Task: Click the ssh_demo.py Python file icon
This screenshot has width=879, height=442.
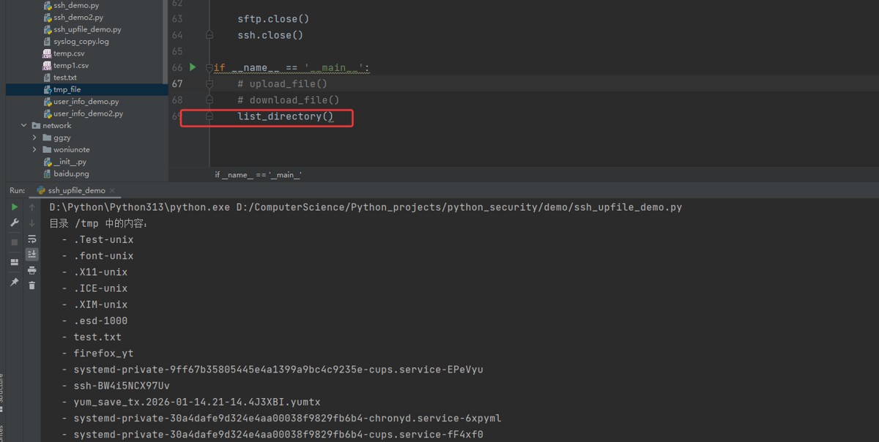Action: click(x=47, y=5)
